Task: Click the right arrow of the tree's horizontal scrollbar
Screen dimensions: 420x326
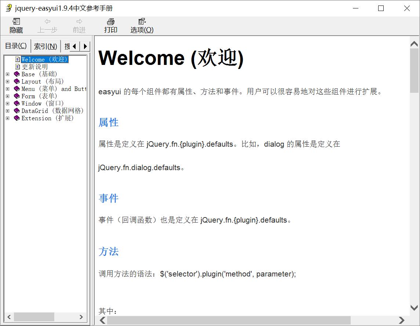Action: pyautogui.click(x=81, y=317)
